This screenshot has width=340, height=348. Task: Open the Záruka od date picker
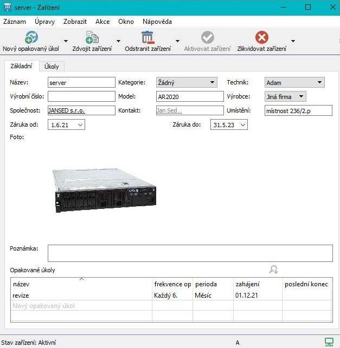point(80,125)
